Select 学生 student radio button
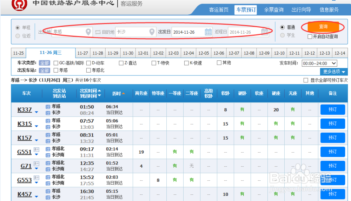351x201 pixels. click(x=283, y=35)
